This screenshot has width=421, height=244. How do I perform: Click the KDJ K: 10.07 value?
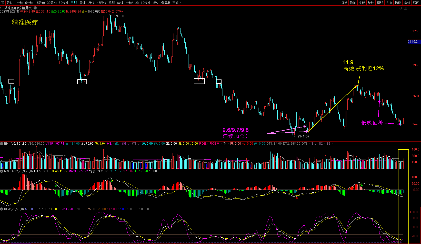tap(44, 209)
